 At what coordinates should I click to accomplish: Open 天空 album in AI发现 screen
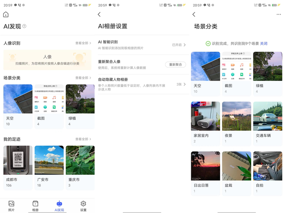18,106
